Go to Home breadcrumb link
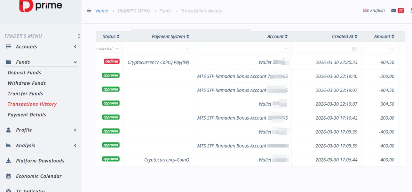The height and width of the screenshot is (192, 412). [x=102, y=11]
